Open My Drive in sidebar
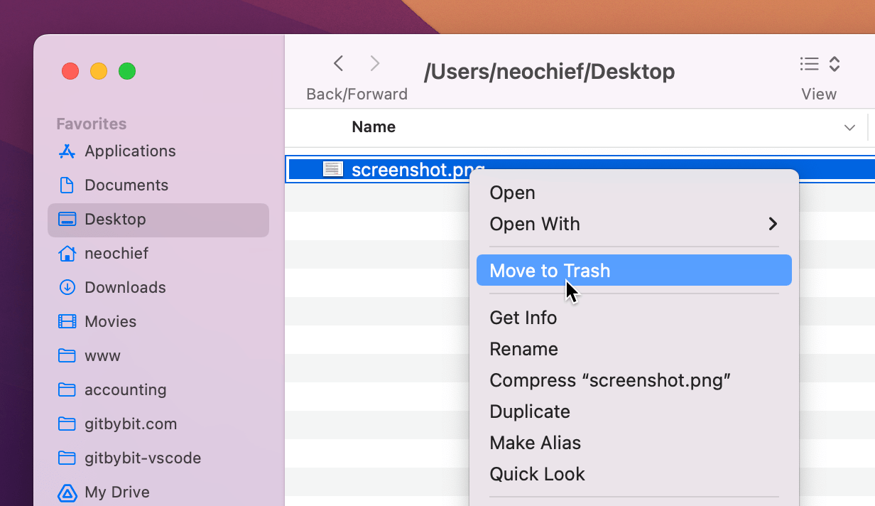875x506 pixels. pos(116,492)
